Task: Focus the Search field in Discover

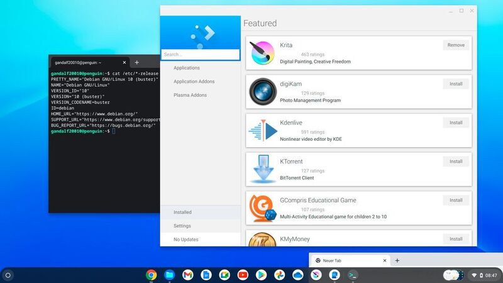Action: tap(201, 55)
